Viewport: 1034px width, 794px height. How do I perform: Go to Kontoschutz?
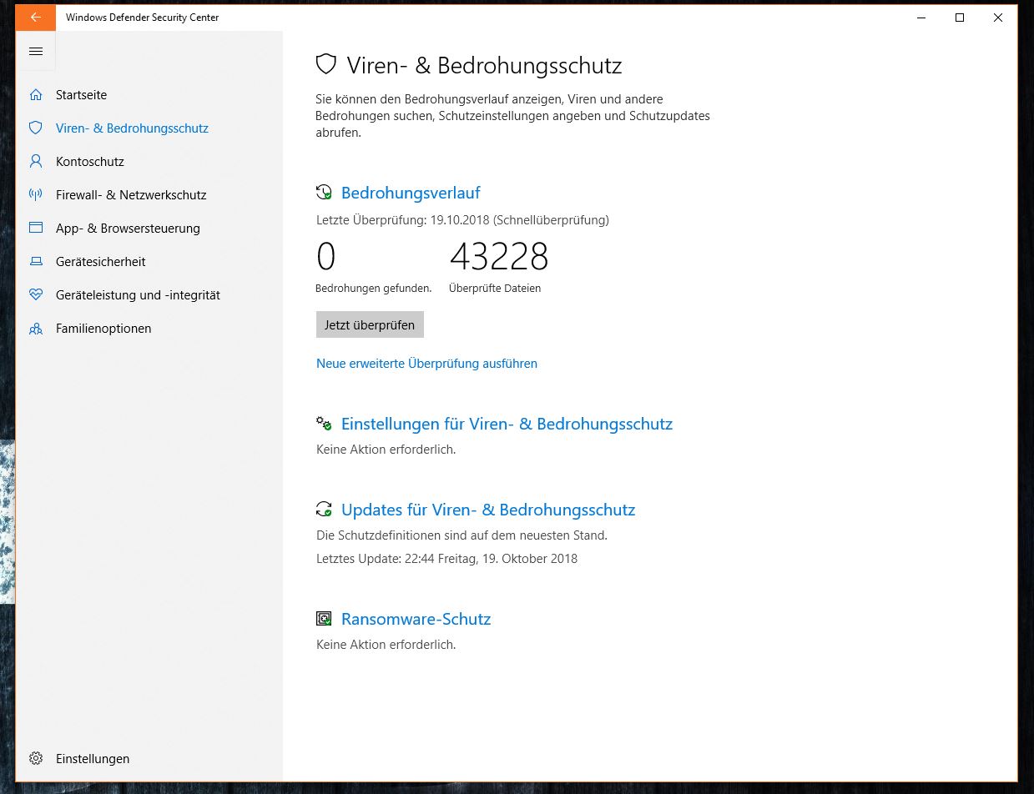tap(89, 162)
